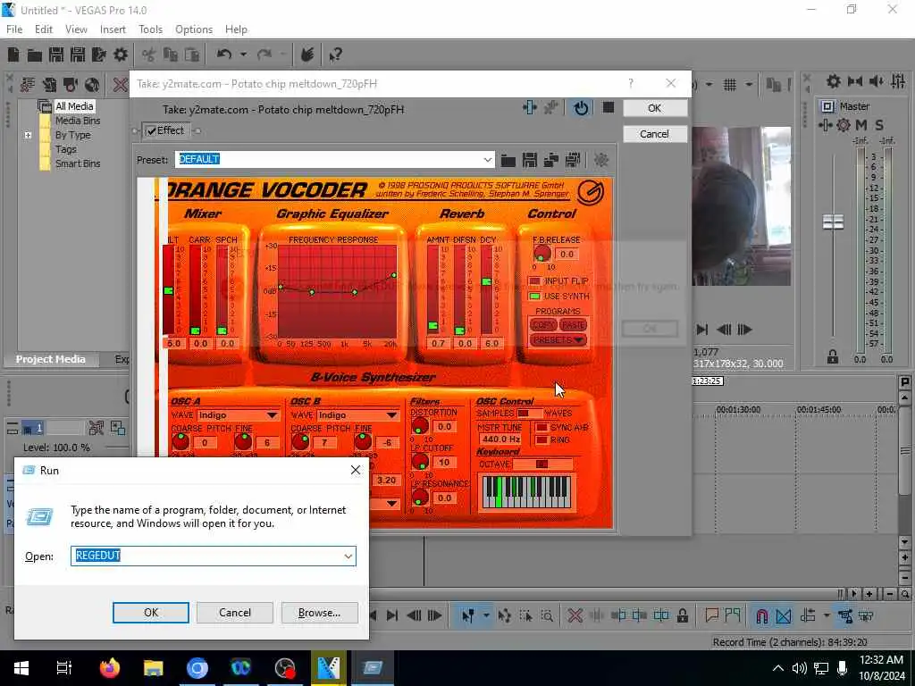Delete with red X in timeline toolbar
The image size is (915, 686).
coord(575,615)
